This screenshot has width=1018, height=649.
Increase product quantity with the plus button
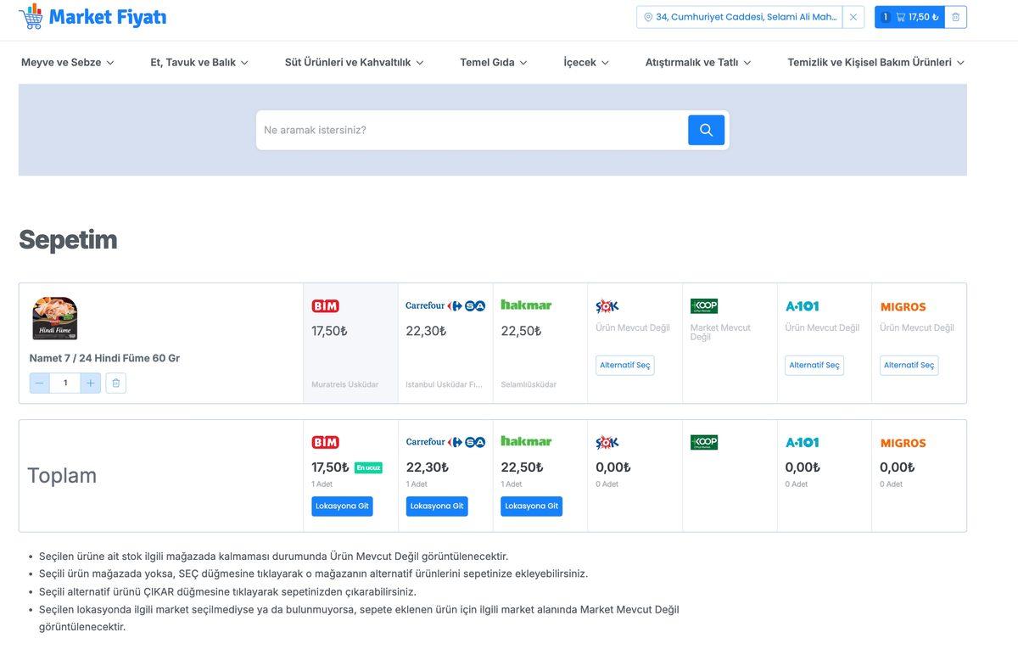point(89,382)
